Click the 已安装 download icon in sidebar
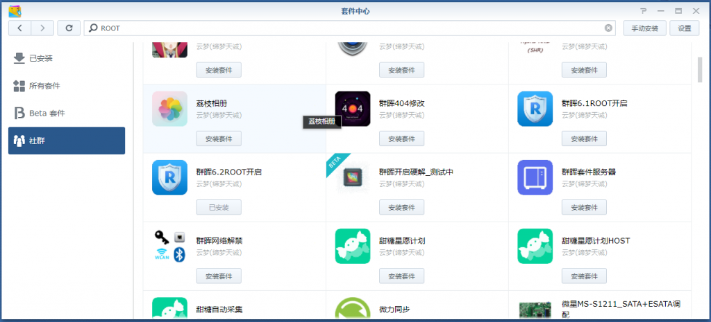The height and width of the screenshot is (322, 711). 19,58
